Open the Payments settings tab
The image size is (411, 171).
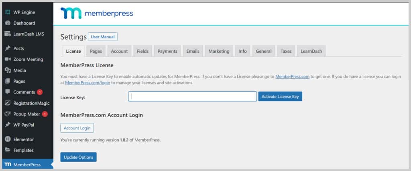coord(167,51)
